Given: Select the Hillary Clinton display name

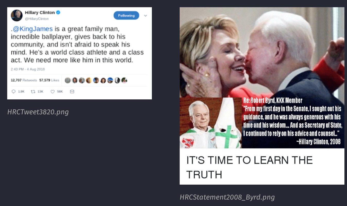Looking at the screenshot, I should (x=40, y=12).
